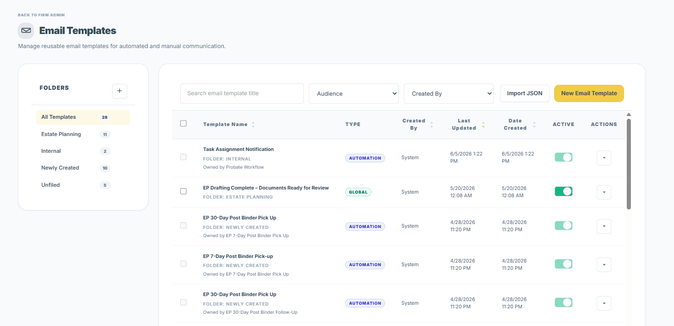The width and height of the screenshot is (674, 326).
Task: Click AUTOMATION badge in EP 7-Day Pick-up row
Action: [x=365, y=264]
